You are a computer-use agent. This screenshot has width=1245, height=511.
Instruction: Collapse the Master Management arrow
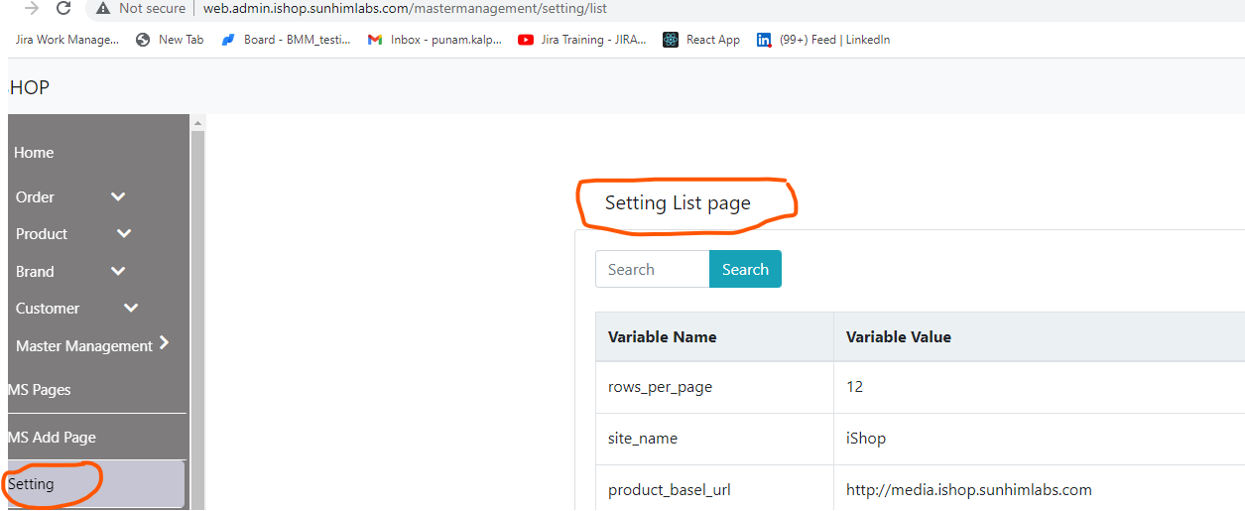click(164, 343)
